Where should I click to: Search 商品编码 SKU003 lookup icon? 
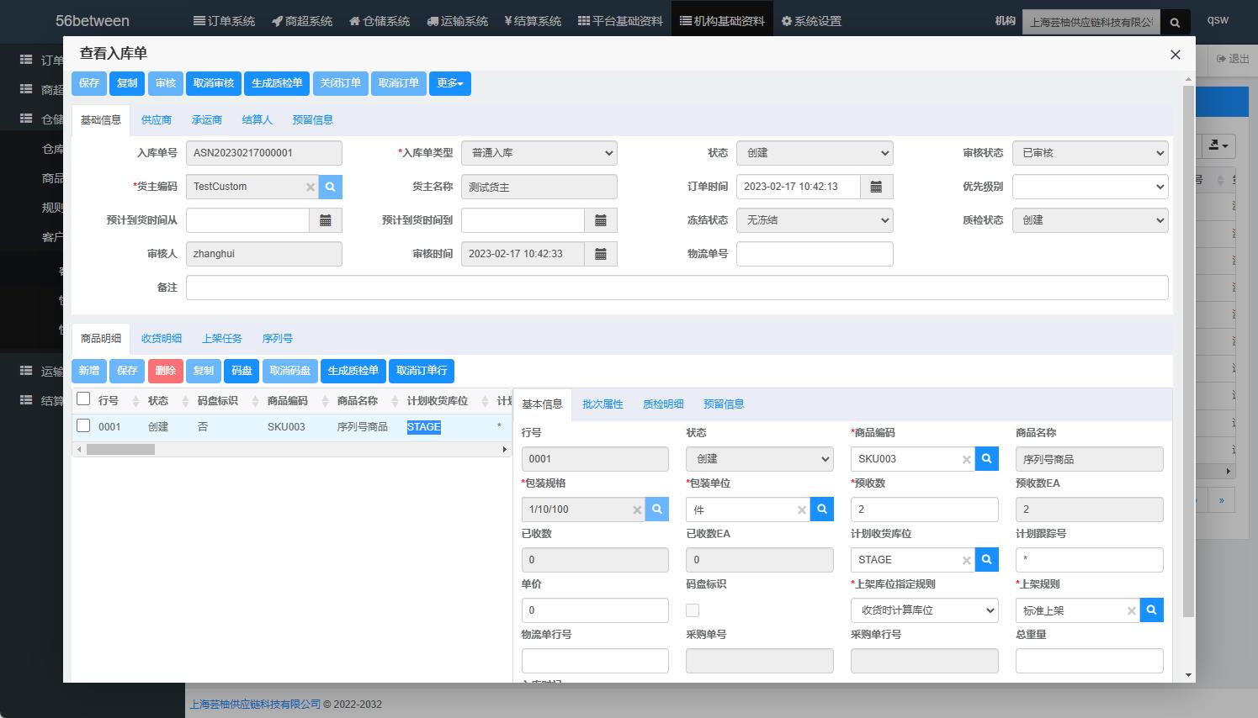(987, 459)
